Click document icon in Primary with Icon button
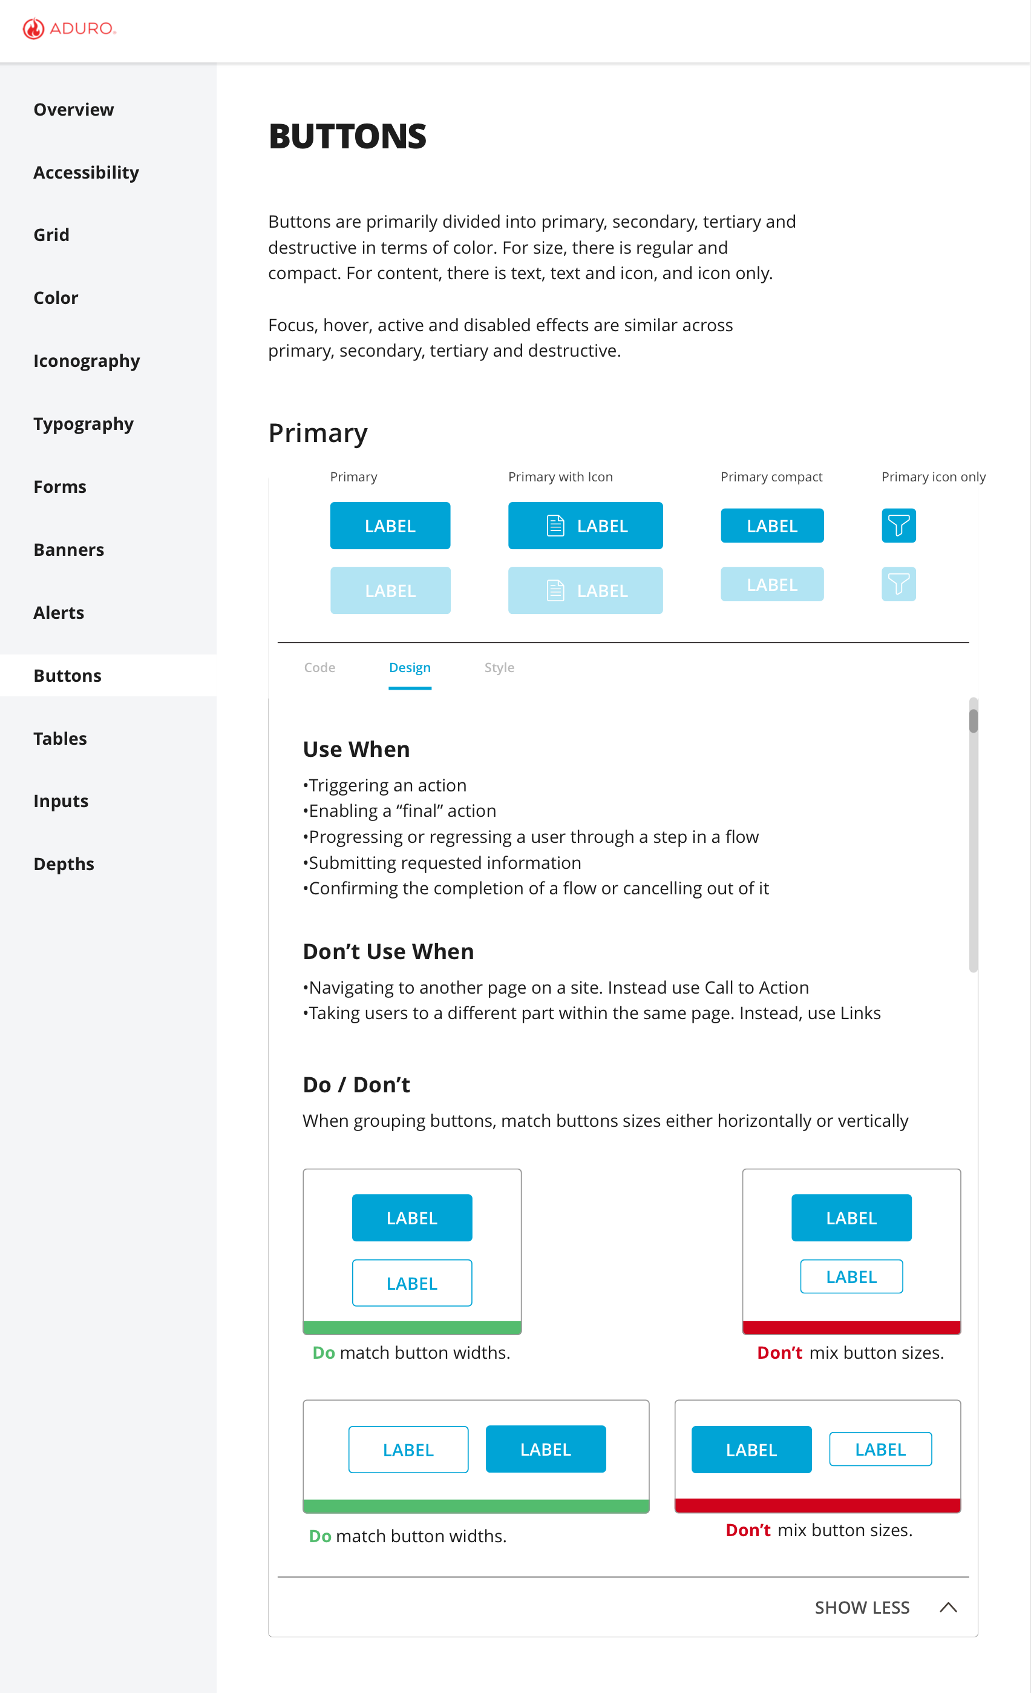The width and height of the screenshot is (1031, 1693). pyautogui.click(x=555, y=526)
